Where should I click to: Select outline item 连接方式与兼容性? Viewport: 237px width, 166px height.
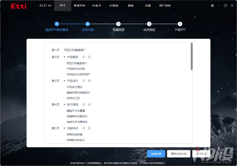click(77, 122)
